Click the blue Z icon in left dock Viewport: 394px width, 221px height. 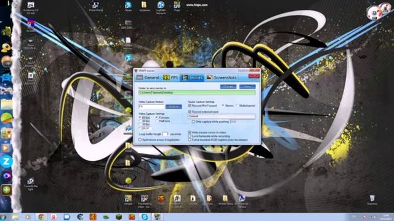(6, 161)
